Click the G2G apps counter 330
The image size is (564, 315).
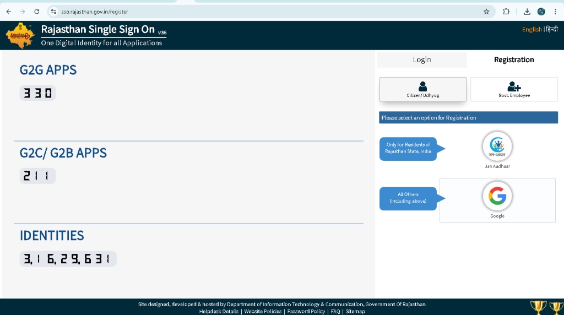point(37,93)
